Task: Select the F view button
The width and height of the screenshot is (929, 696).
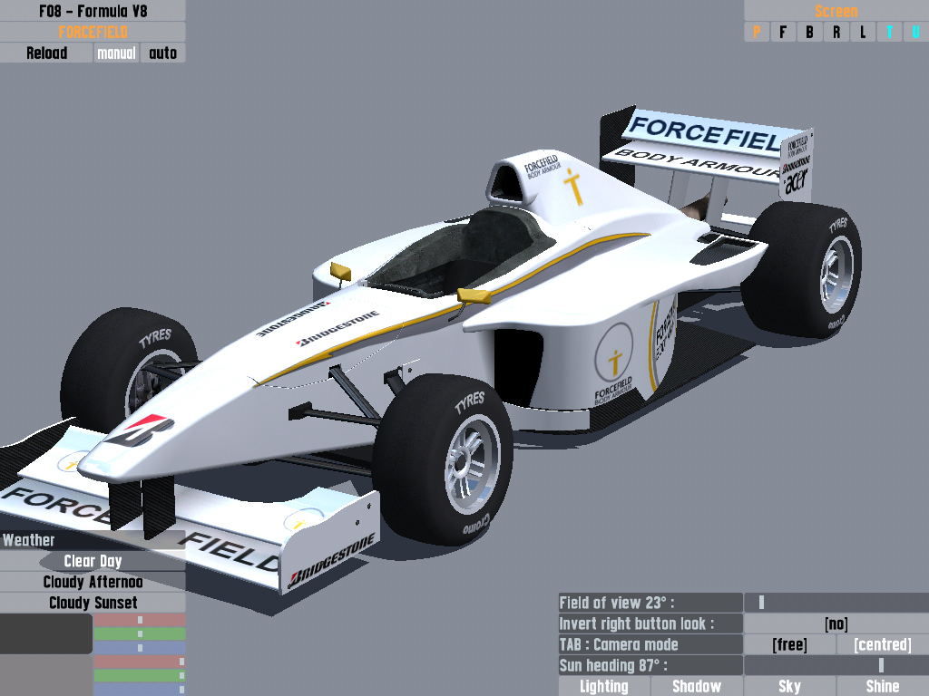Action: [783, 32]
